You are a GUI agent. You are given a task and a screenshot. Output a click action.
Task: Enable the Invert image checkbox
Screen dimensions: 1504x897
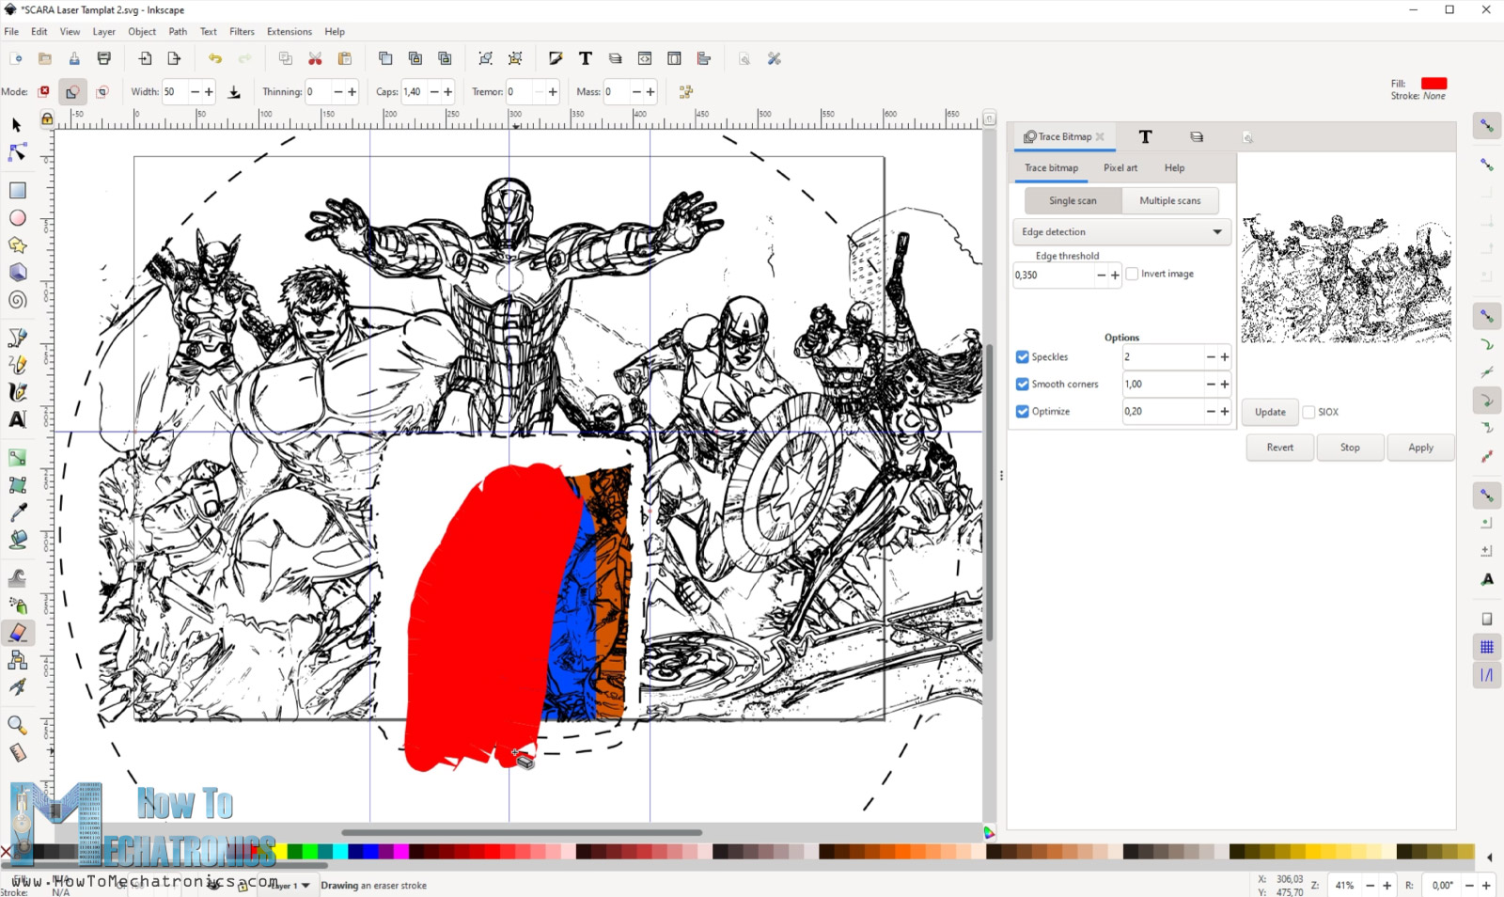click(x=1132, y=273)
